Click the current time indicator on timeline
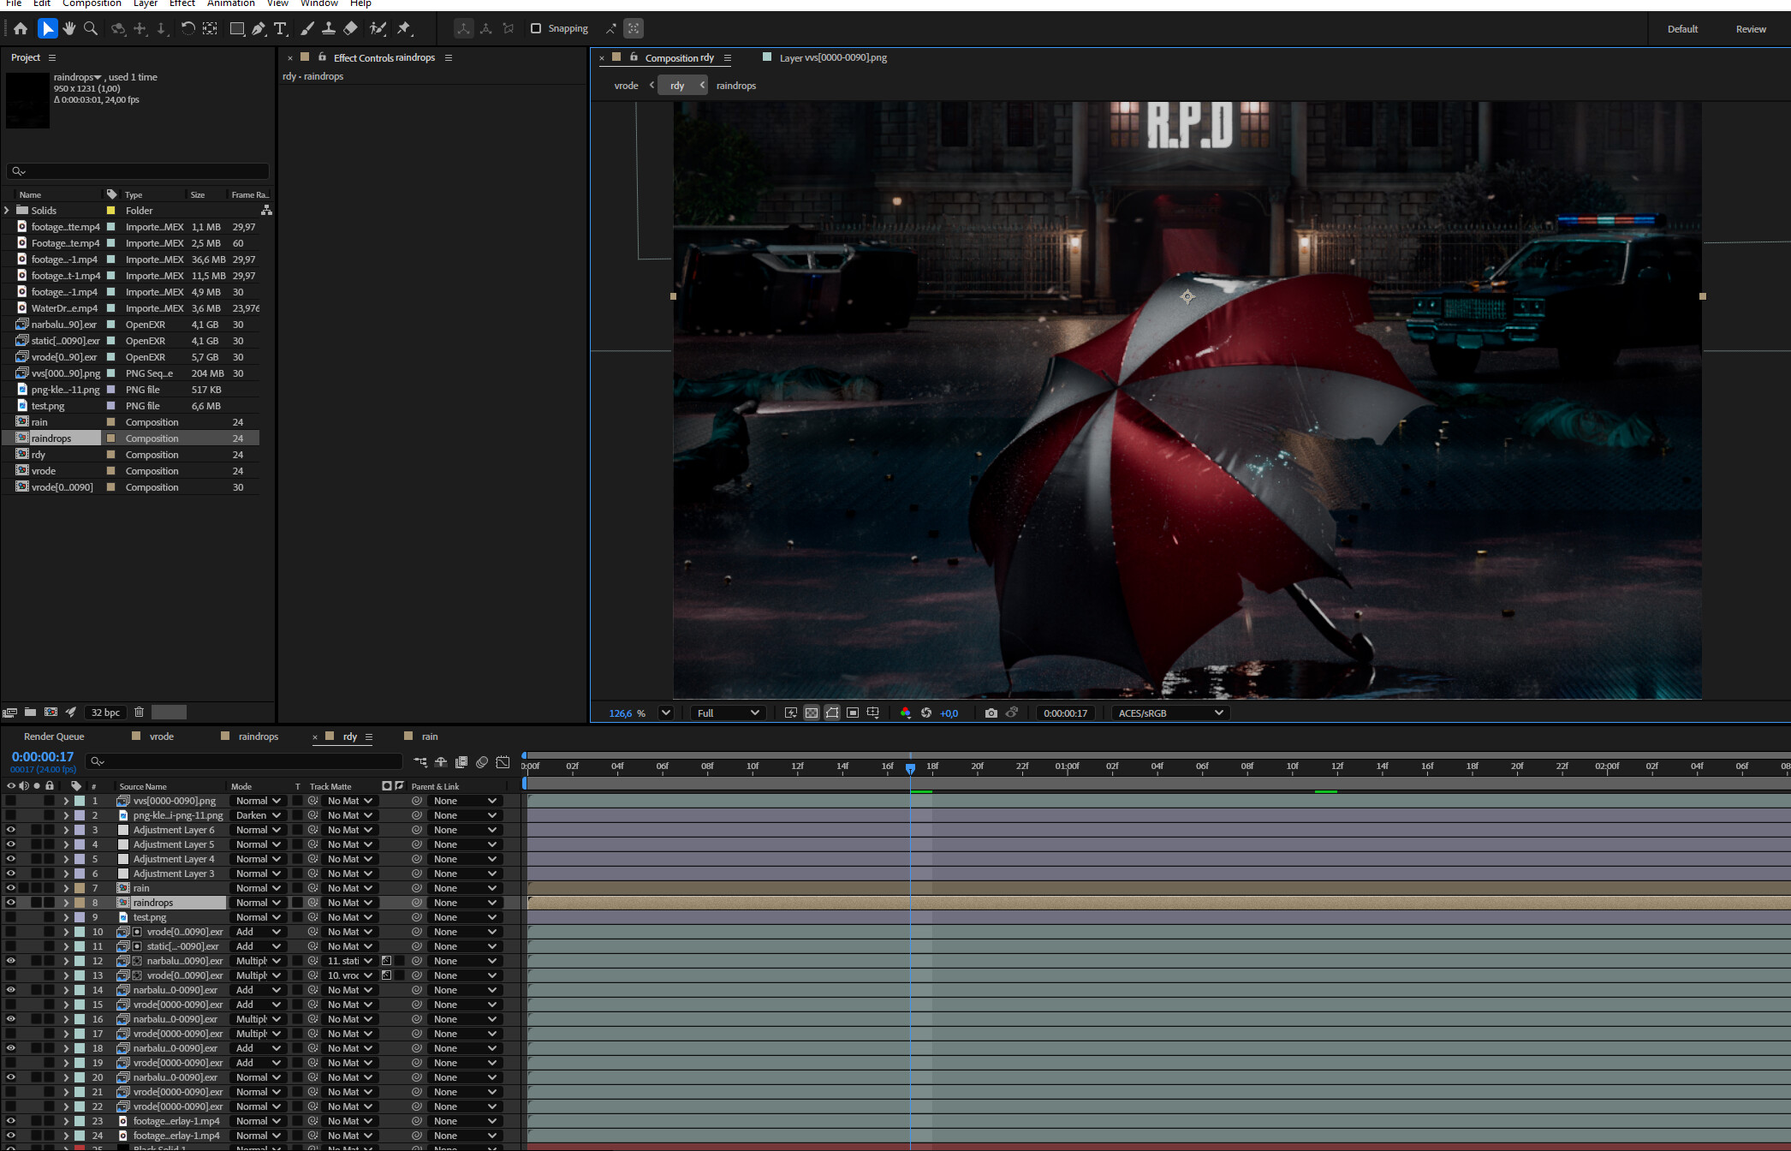 [910, 768]
